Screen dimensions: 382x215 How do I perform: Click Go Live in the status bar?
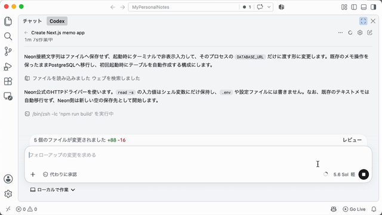point(354,209)
